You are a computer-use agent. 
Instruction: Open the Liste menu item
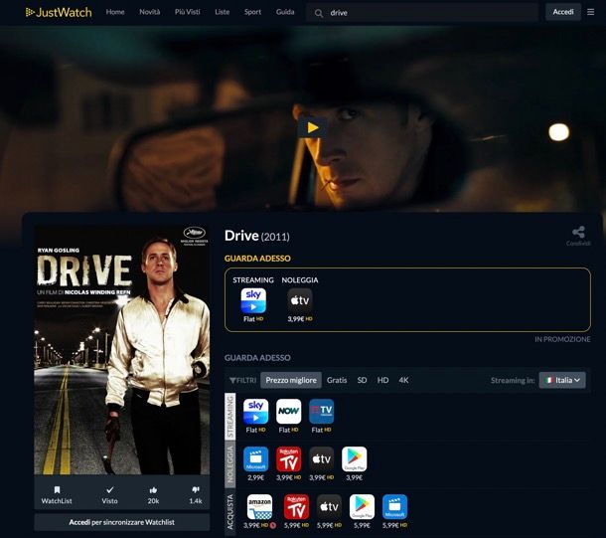click(x=223, y=12)
